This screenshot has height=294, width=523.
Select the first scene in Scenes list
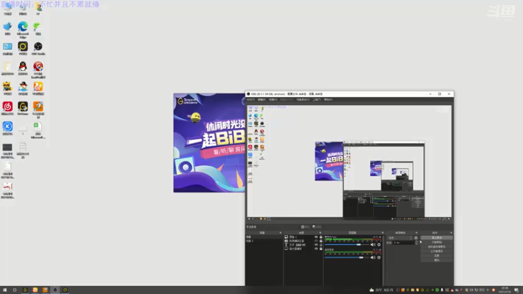pos(264,237)
